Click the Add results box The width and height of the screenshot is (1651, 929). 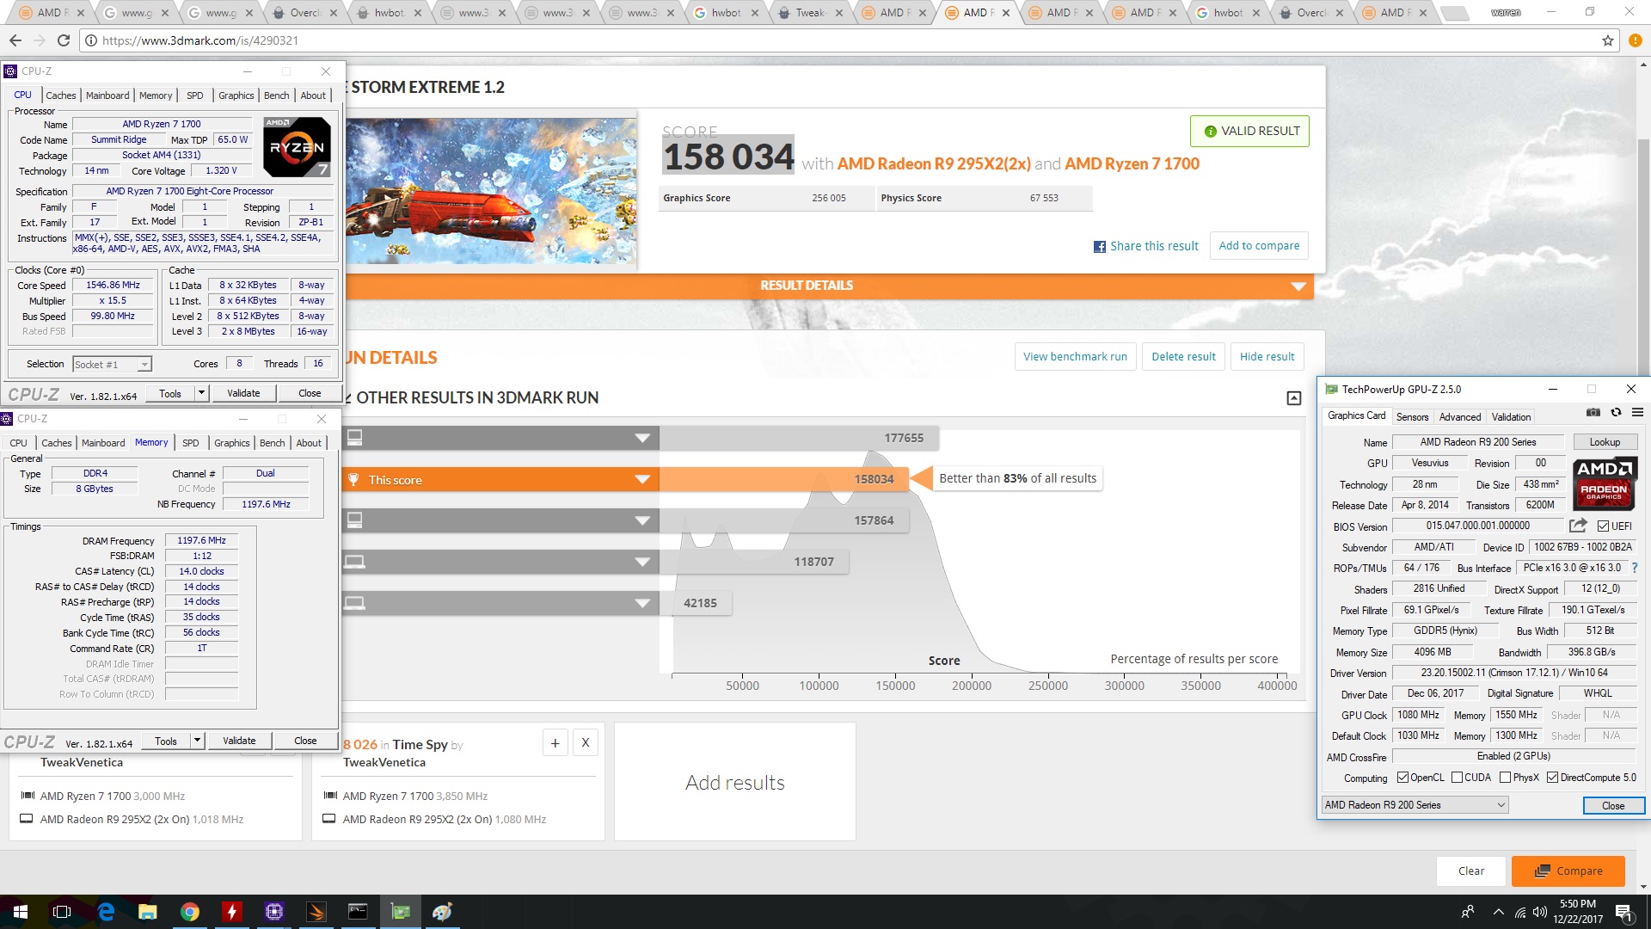(735, 782)
